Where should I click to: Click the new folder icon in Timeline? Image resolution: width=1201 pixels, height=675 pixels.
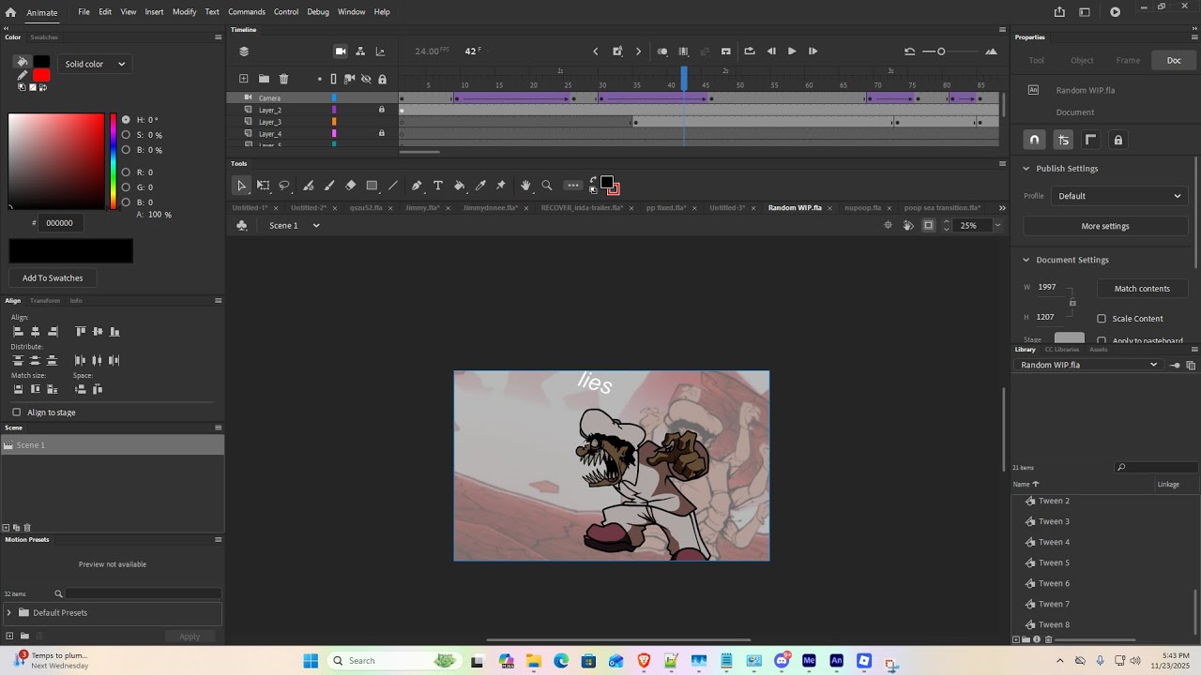click(264, 79)
